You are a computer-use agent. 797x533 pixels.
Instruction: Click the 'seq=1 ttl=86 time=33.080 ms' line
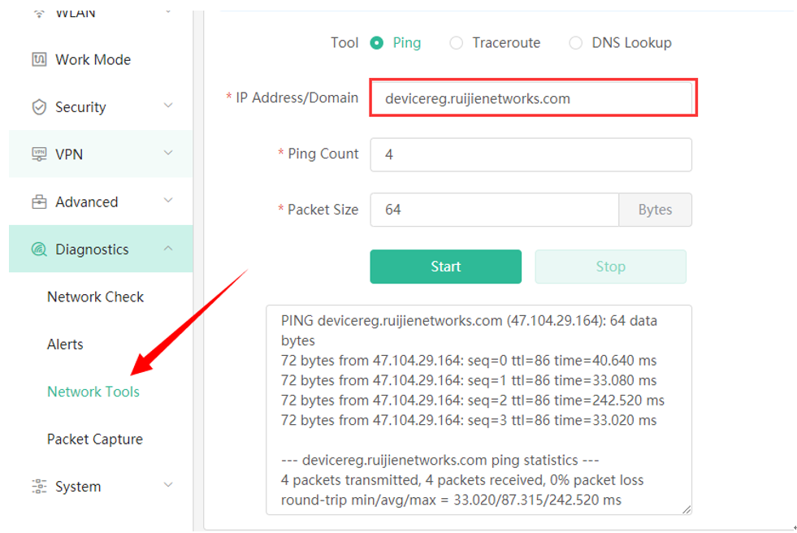pos(469,380)
